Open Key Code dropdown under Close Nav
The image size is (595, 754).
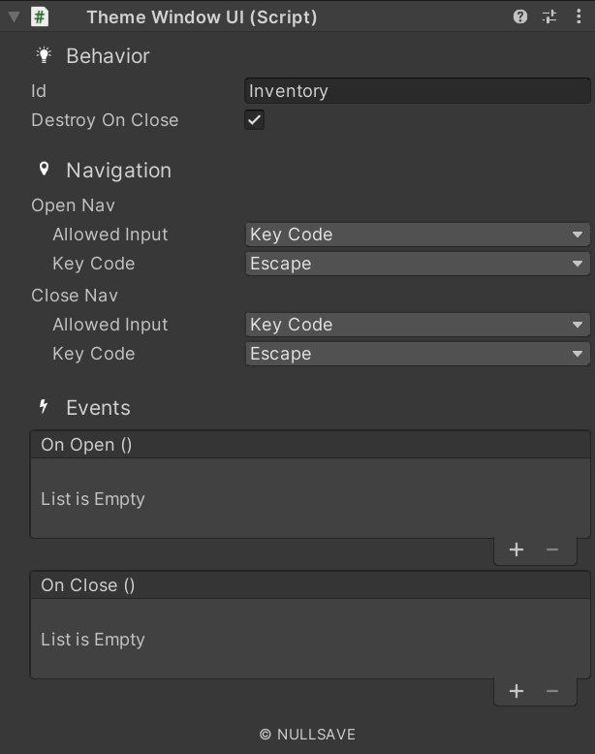point(418,354)
